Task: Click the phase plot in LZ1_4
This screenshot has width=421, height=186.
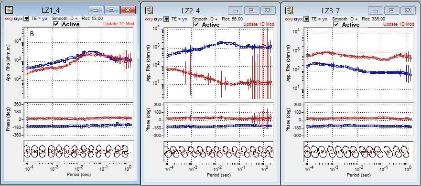Action: tap(79, 120)
